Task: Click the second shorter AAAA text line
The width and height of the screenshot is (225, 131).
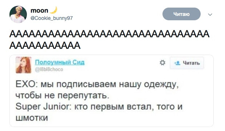Action: tap(45, 46)
